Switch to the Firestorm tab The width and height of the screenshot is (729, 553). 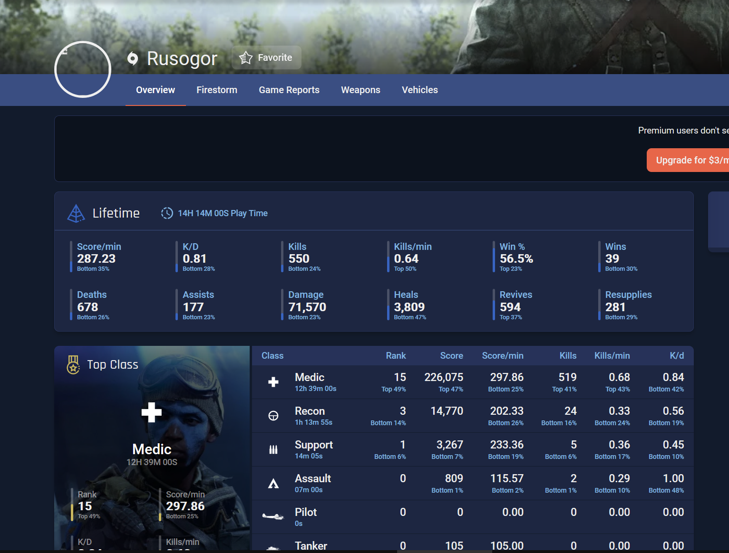[217, 90]
